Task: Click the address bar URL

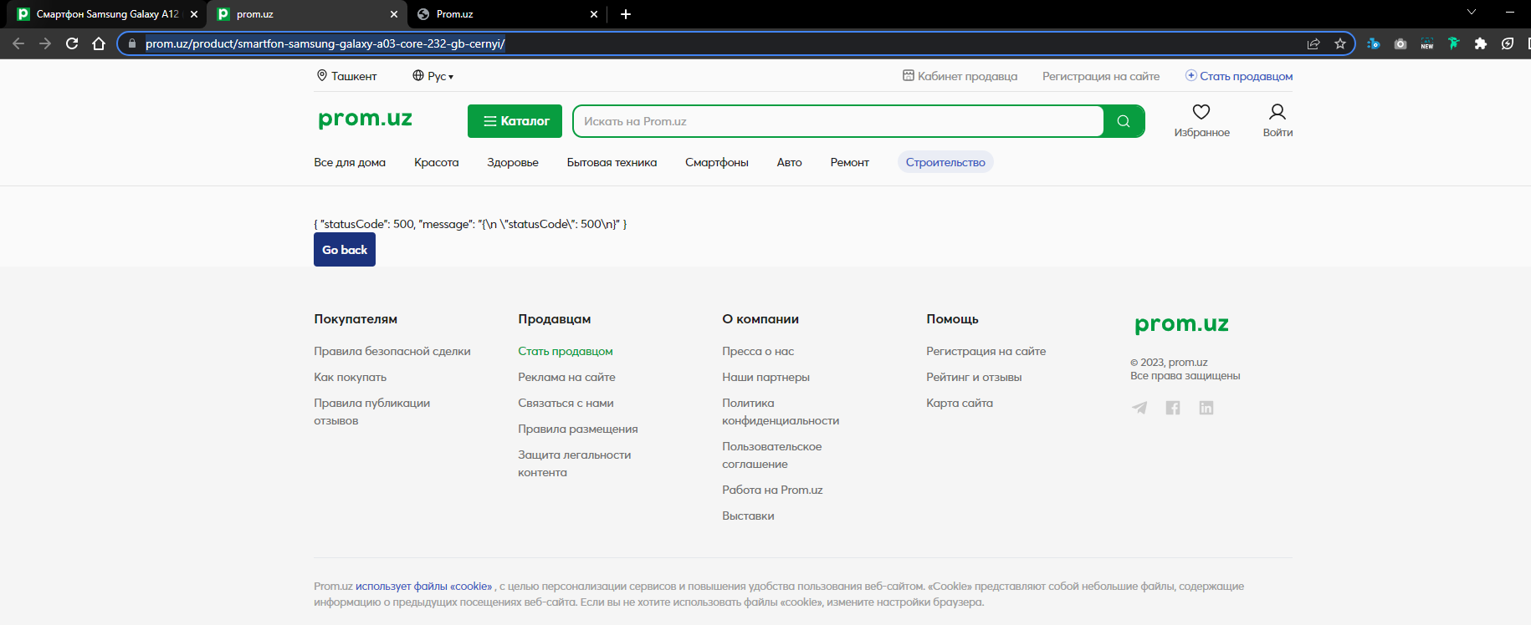Action: click(325, 43)
